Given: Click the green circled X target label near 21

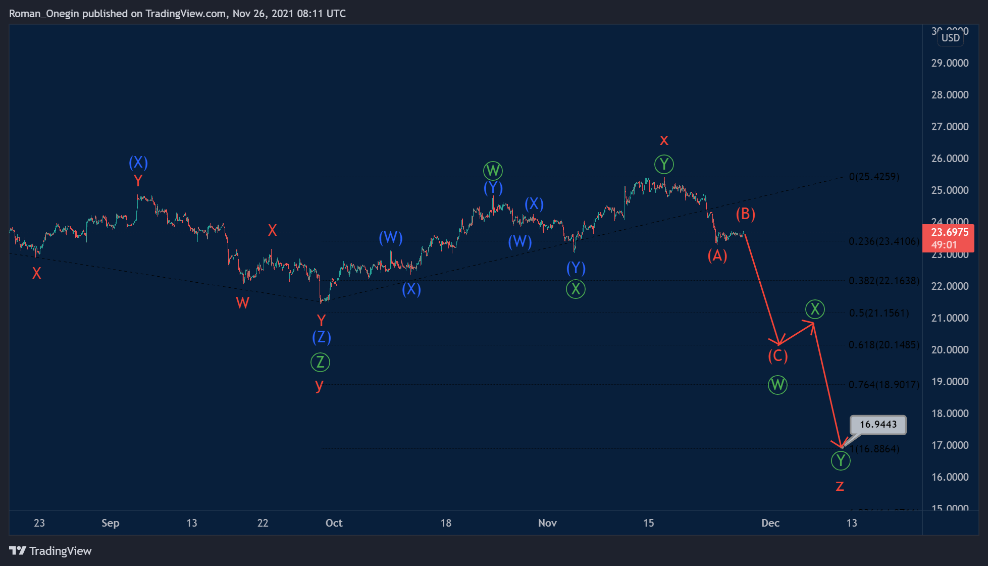Looking at the screenshot, I should click(x=814, y=309).
